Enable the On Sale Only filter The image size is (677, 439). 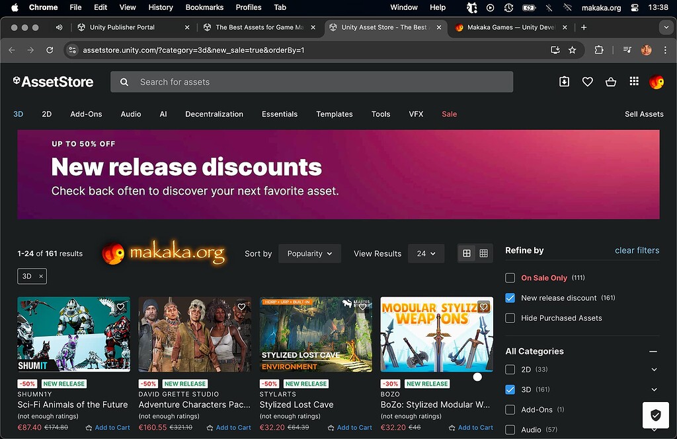tap(510, 277)
